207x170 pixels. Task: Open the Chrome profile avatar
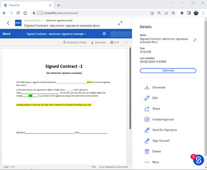coord(196,13)
